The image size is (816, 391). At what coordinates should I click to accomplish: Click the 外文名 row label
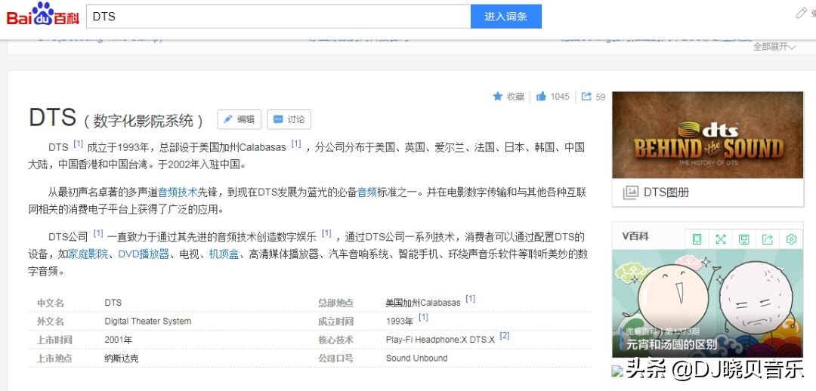[50, 321]
